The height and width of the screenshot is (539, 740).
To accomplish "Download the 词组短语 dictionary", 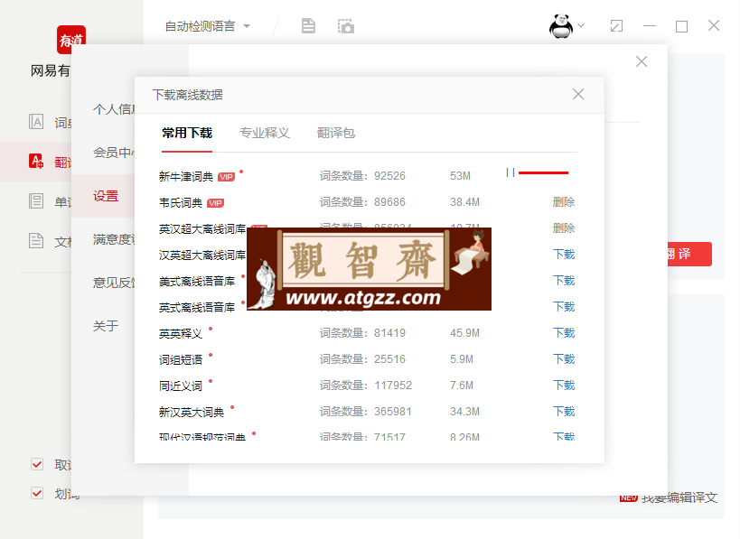I will click(564, 359).
